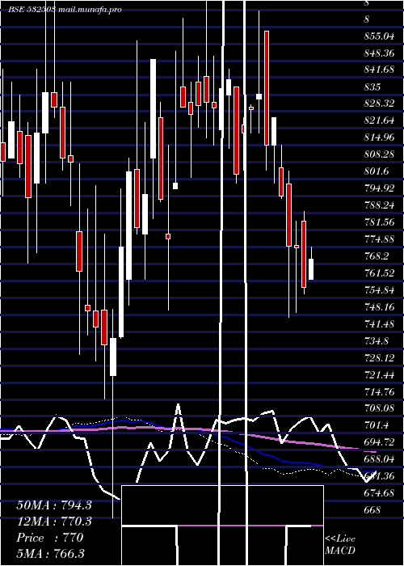Viewport: 404px width, 566px height.
Task: Click the 734.8 price axis label
Action: pos(377,341)
